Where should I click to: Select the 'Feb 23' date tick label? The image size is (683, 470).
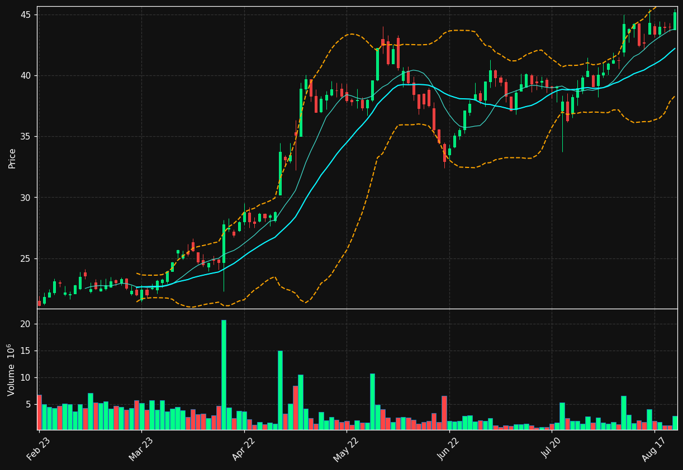click(40, 450)
